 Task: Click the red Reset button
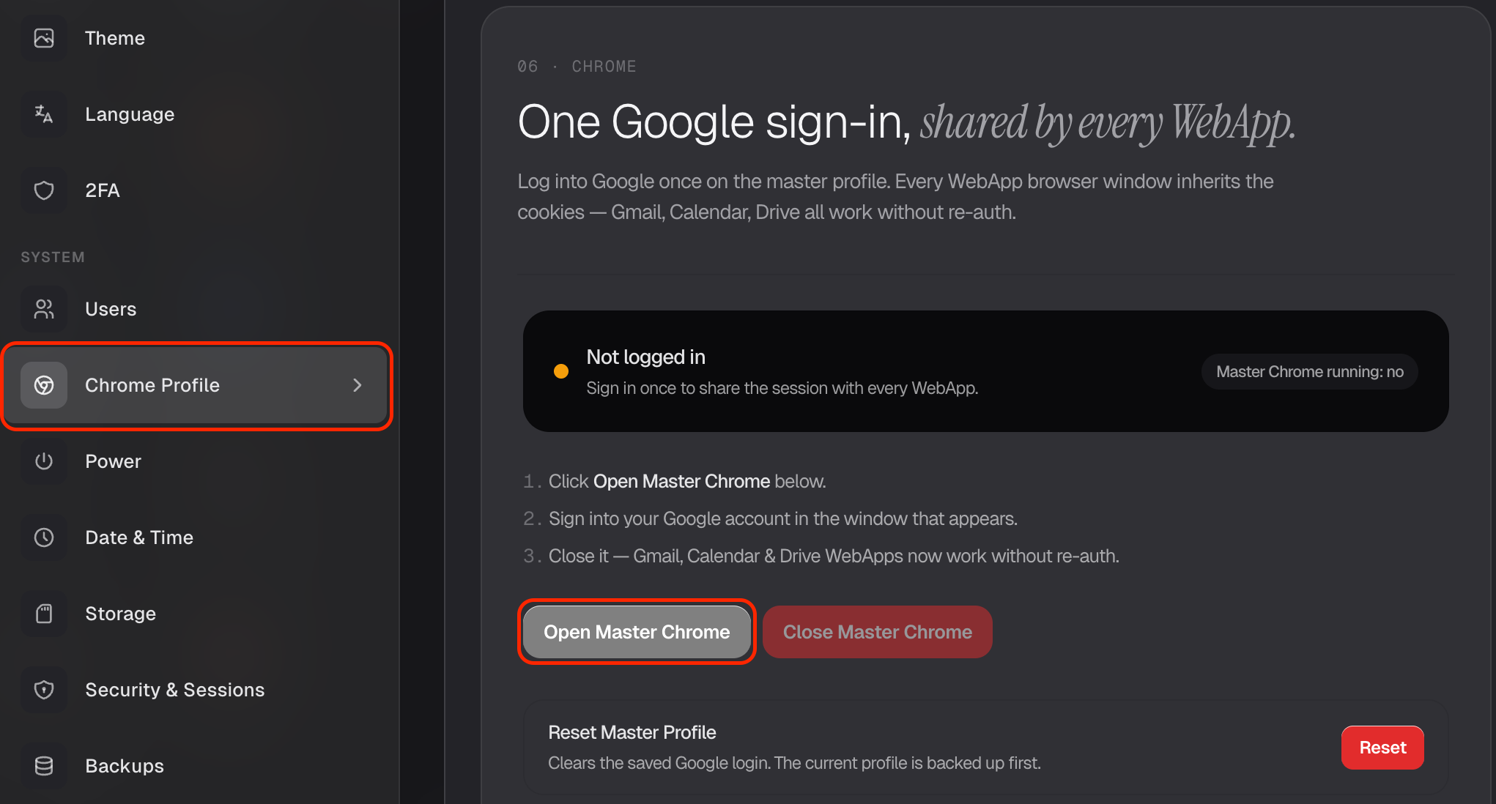tap(1382, 748)
